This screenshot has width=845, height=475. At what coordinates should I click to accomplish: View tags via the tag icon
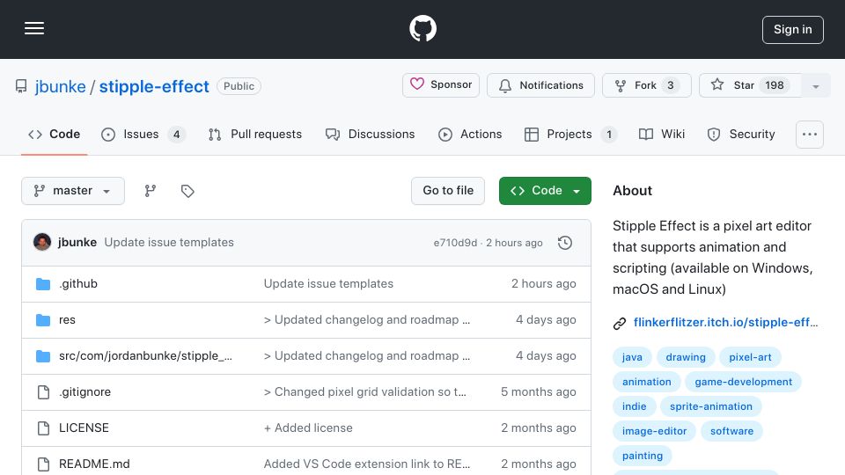click(187, 191)
